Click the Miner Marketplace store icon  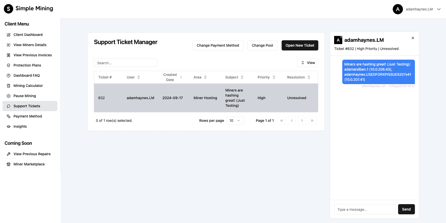coord(8,164)
